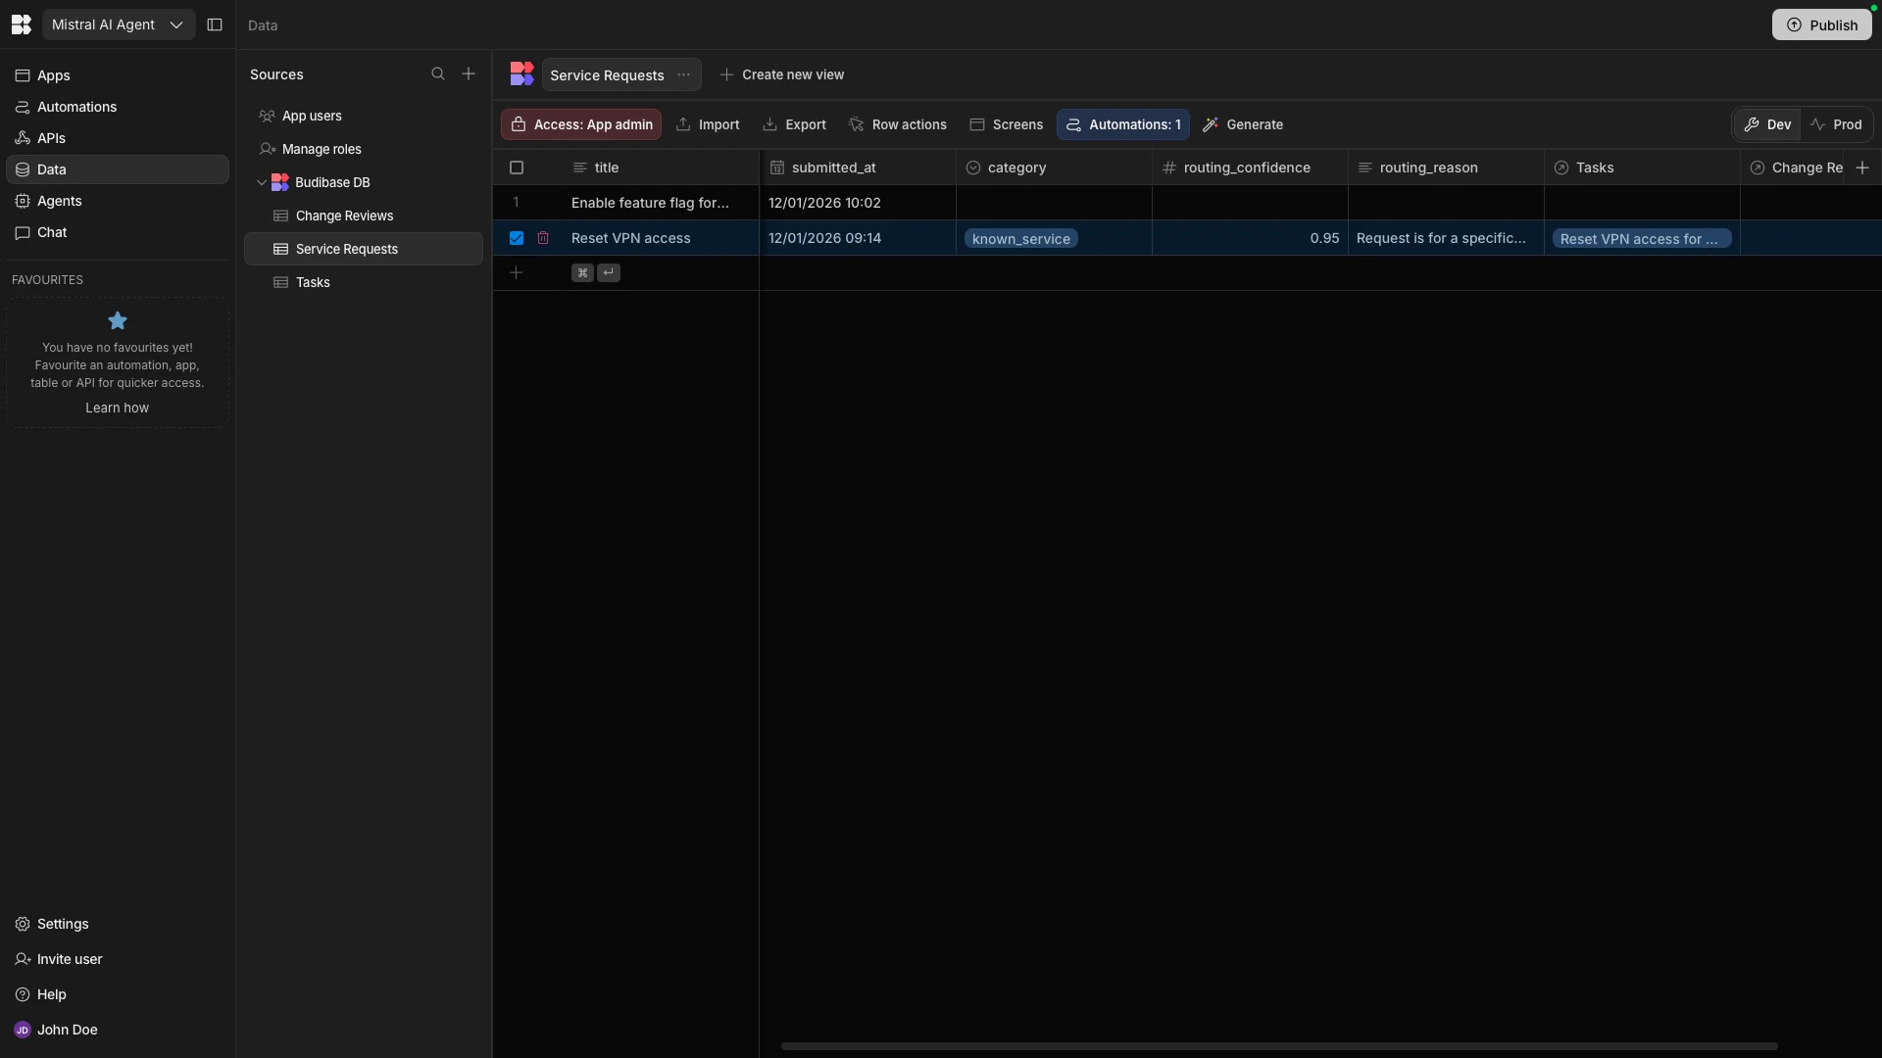Screen dimensions: 1882x1058
Task: Toggle the sidebar panel icon
Action: pyautogui.click(x=215, y=24)
